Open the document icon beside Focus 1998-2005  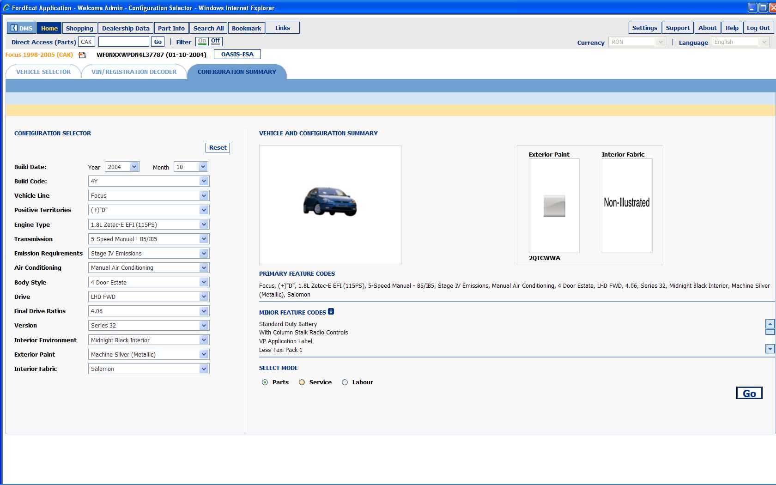82,55
